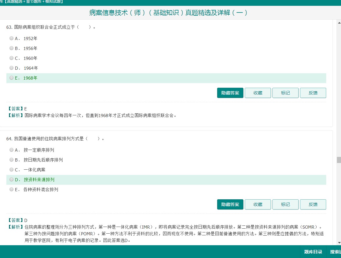Select option B 1956年 radio button
The width and height of the screenshot is (341, 258).
tap(12, 48)
